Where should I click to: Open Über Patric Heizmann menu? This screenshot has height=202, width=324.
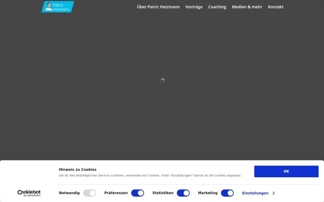tap(158, 7)
